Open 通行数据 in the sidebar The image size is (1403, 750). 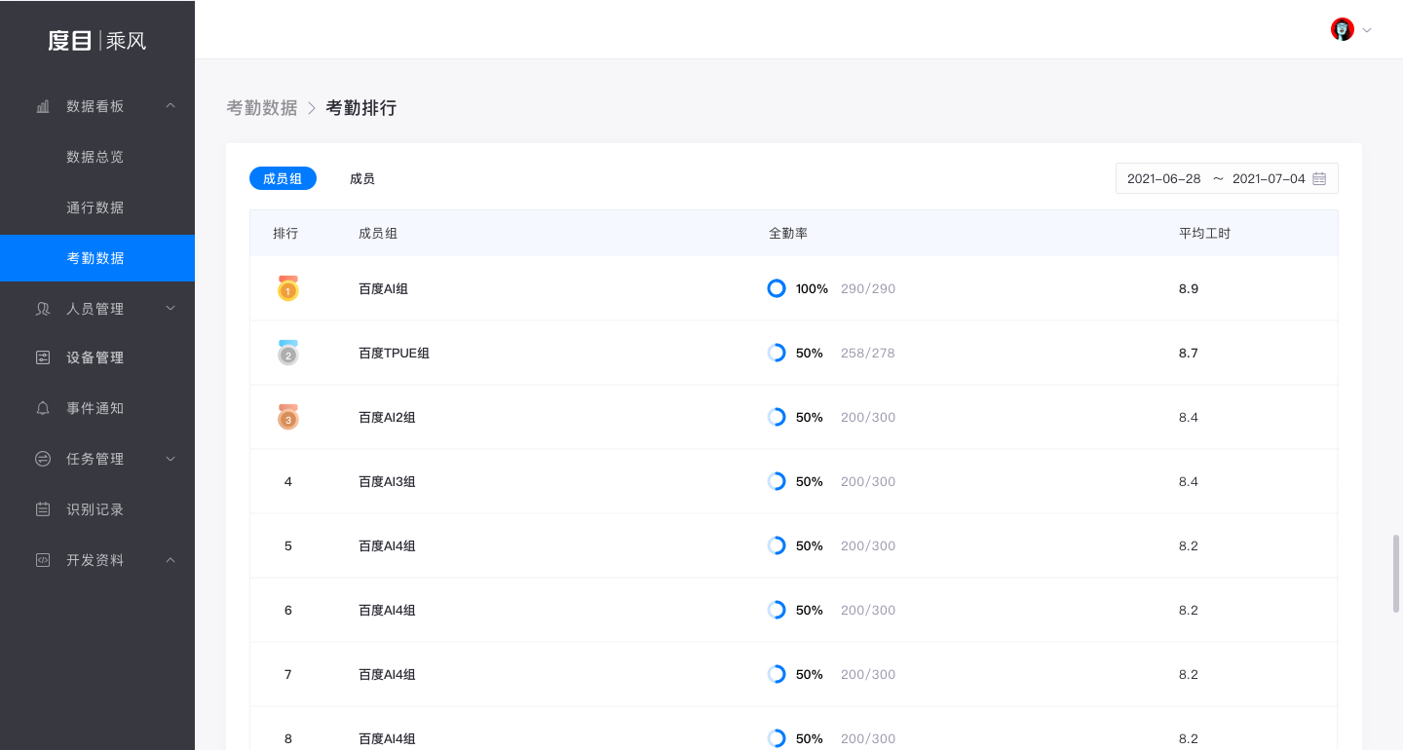point(97,207)
